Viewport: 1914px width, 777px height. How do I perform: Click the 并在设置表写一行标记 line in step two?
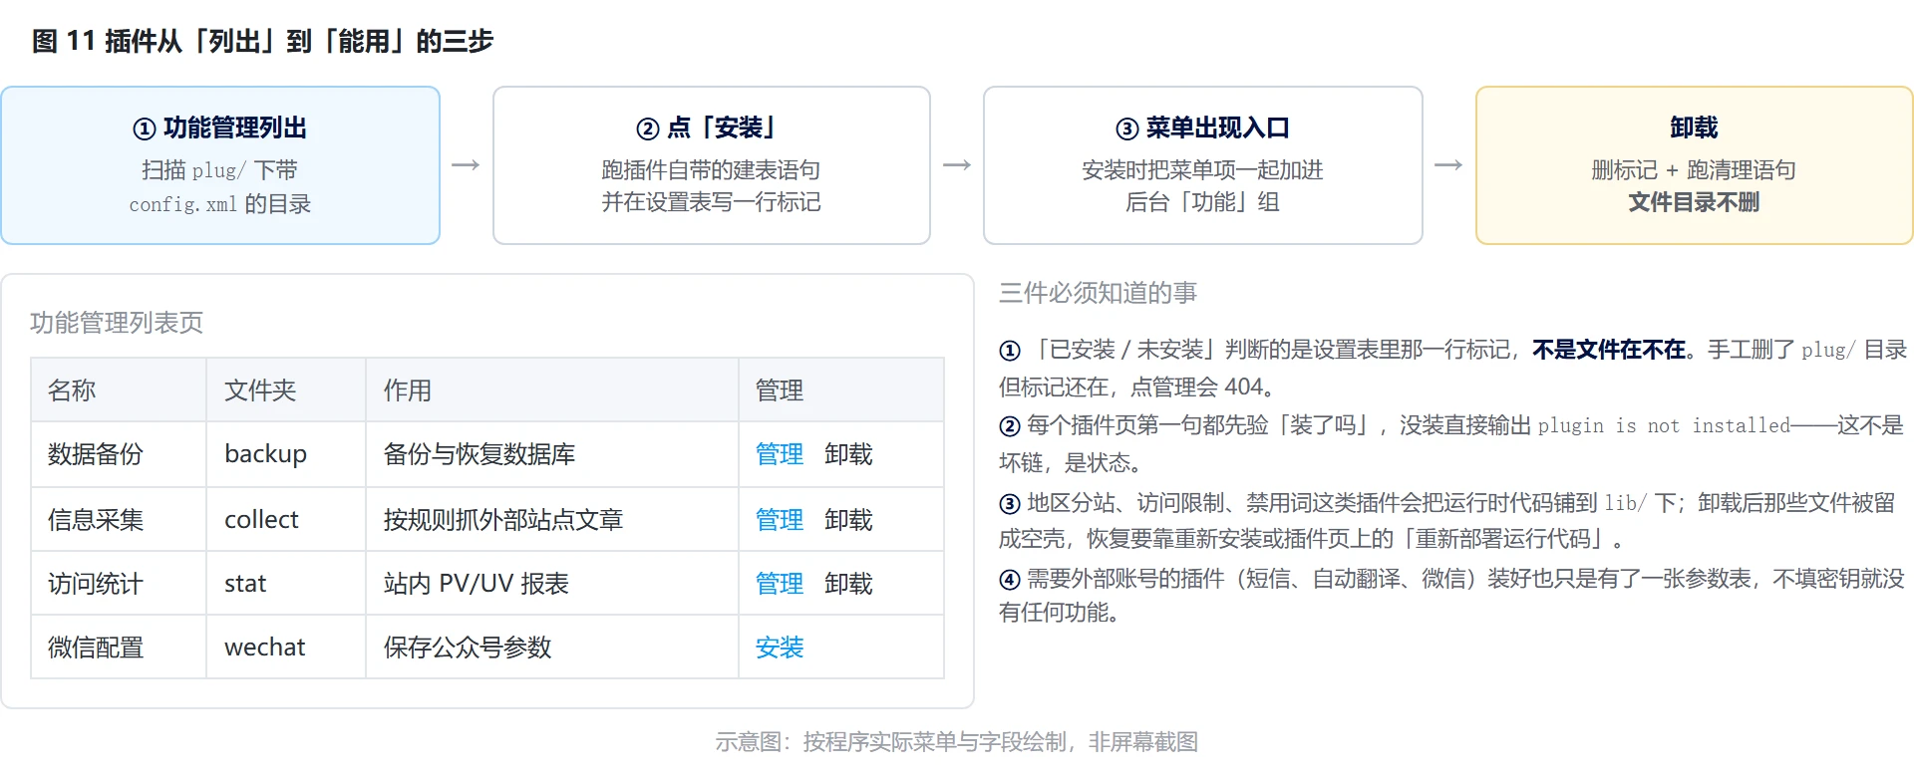pyautogui.click(x=712, y=203)
